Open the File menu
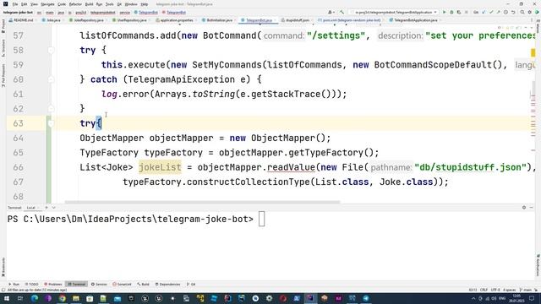Screen dimensions: 541x304 point(15,4)
